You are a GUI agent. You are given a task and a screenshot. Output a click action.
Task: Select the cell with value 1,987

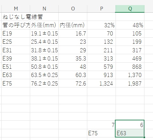(x=130, y=83)
